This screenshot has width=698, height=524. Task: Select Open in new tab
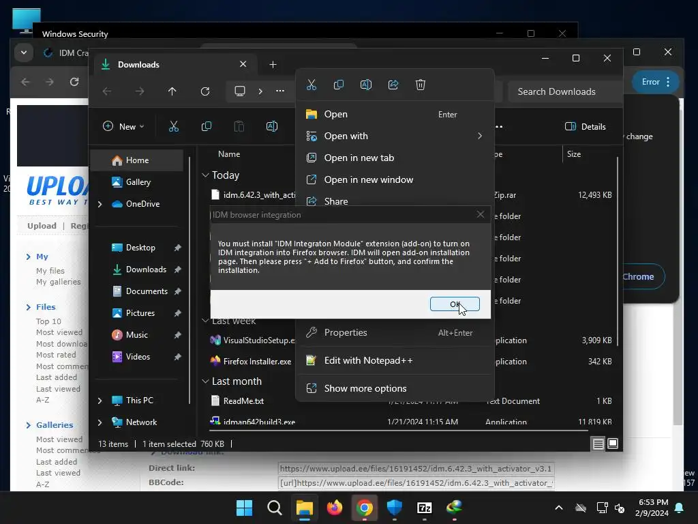click(x=395, y=158)
